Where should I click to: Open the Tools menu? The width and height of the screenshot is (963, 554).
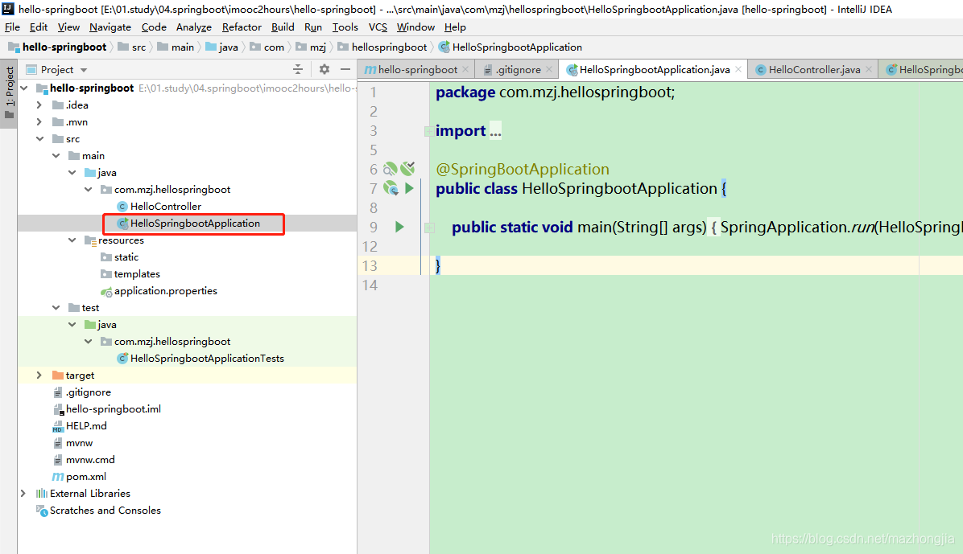tap(345, 27)
